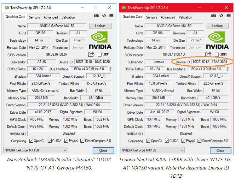Viewport: 235px width, 184px height.
Task: Click Pixel Fillrate 15.0 GPixel/s value
Action: 158,83
